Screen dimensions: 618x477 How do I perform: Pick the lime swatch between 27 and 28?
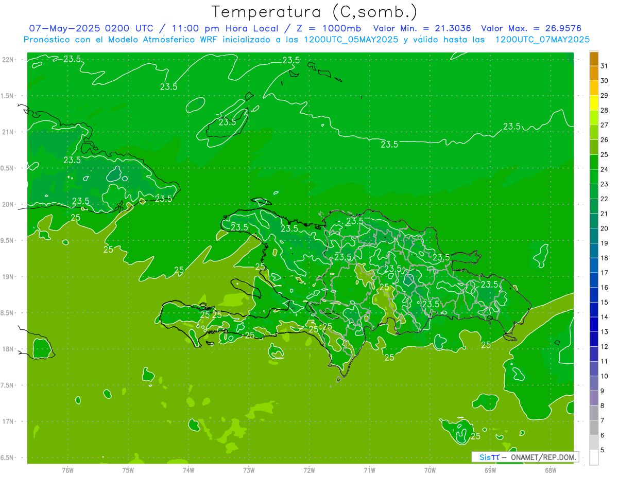click(x=594, y=117)
